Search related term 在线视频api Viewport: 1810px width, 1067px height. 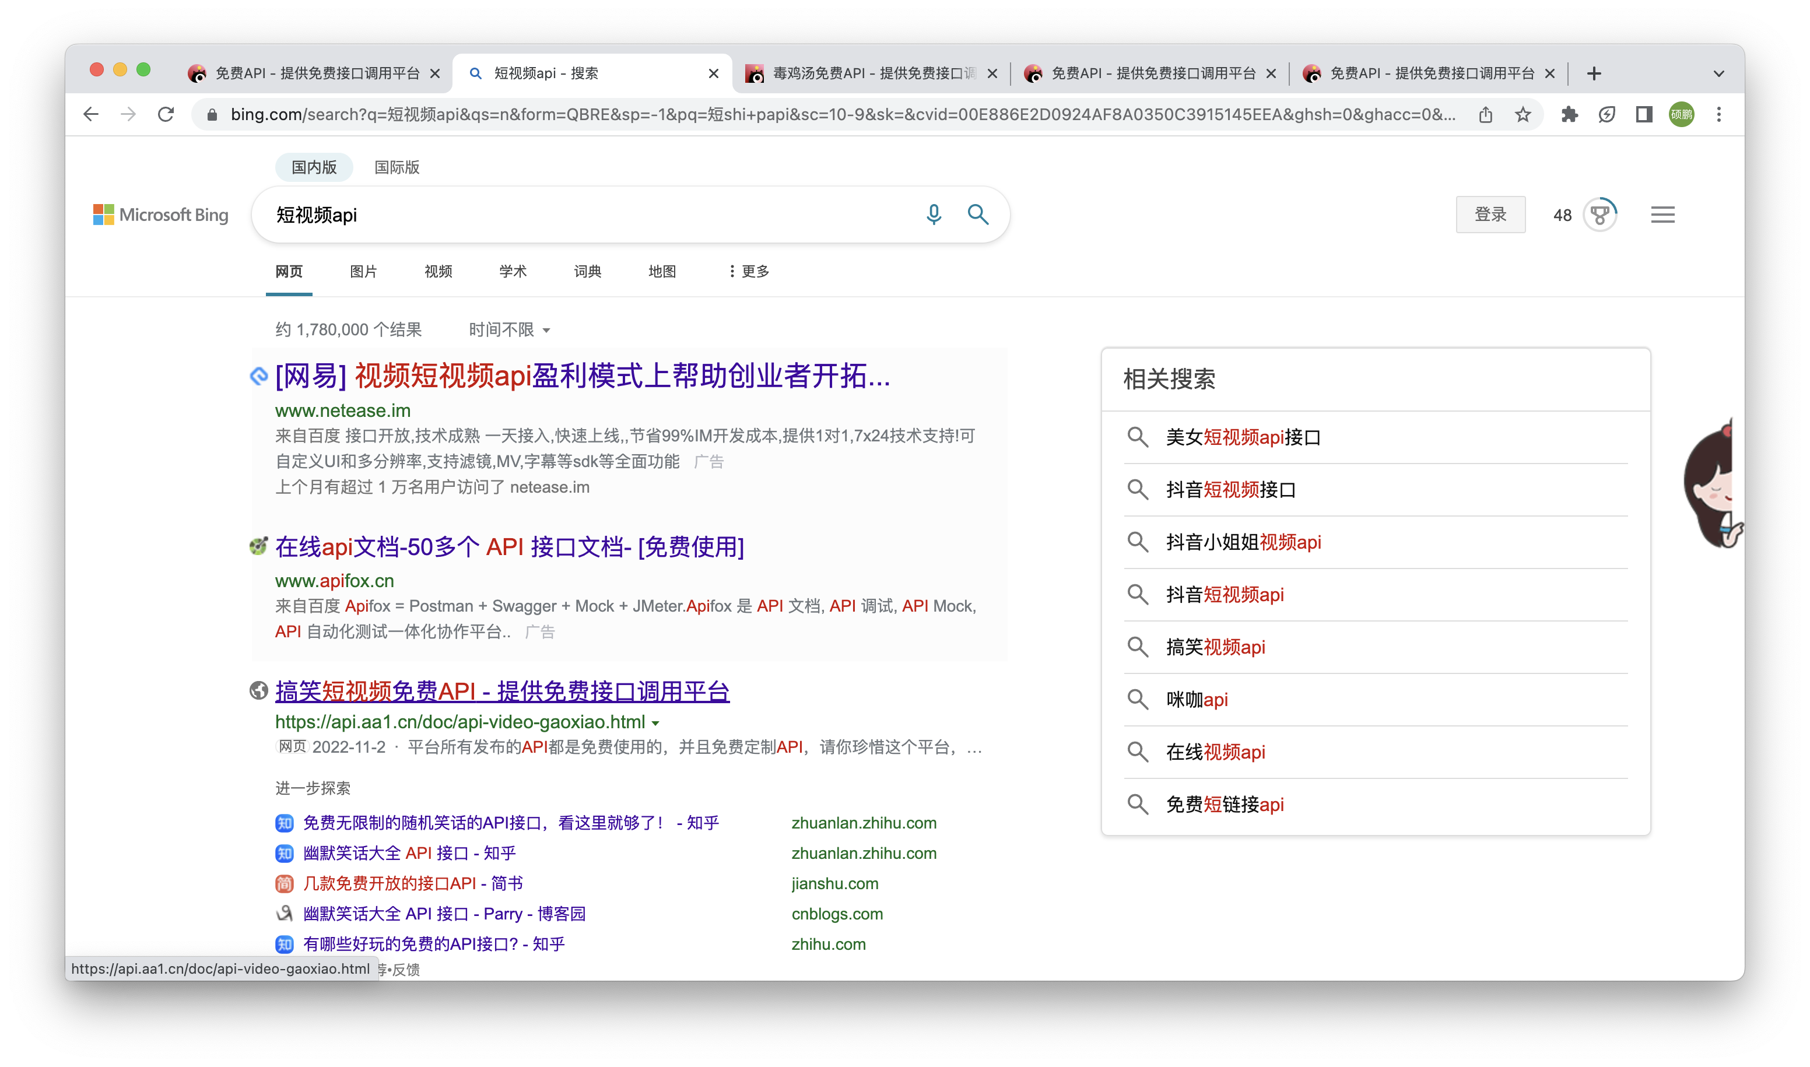click(x=1215, y=752)
